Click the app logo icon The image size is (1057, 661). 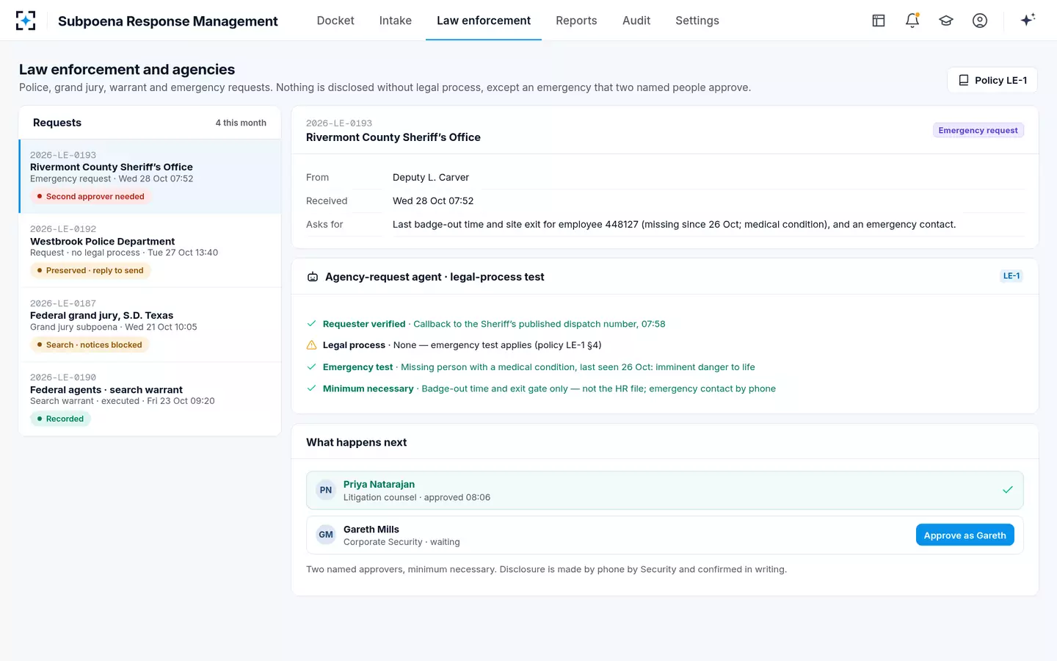pyautogui.click(x=26, y=21)
